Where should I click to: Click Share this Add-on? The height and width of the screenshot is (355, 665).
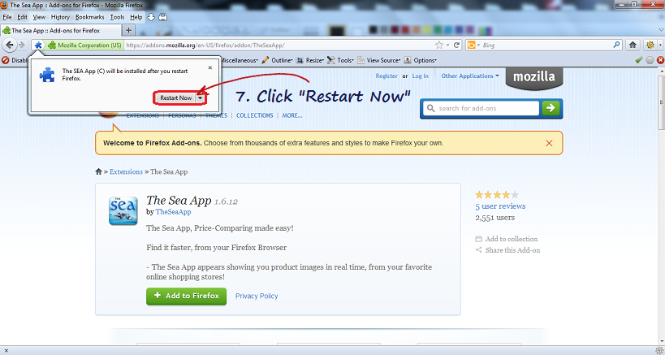[x=507, y=250]
